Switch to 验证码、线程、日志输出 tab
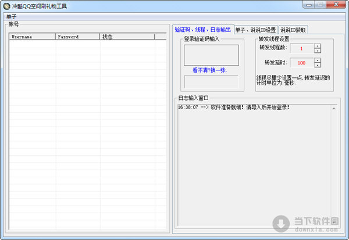This screenshot has height=240, width=349. point(203,30)
